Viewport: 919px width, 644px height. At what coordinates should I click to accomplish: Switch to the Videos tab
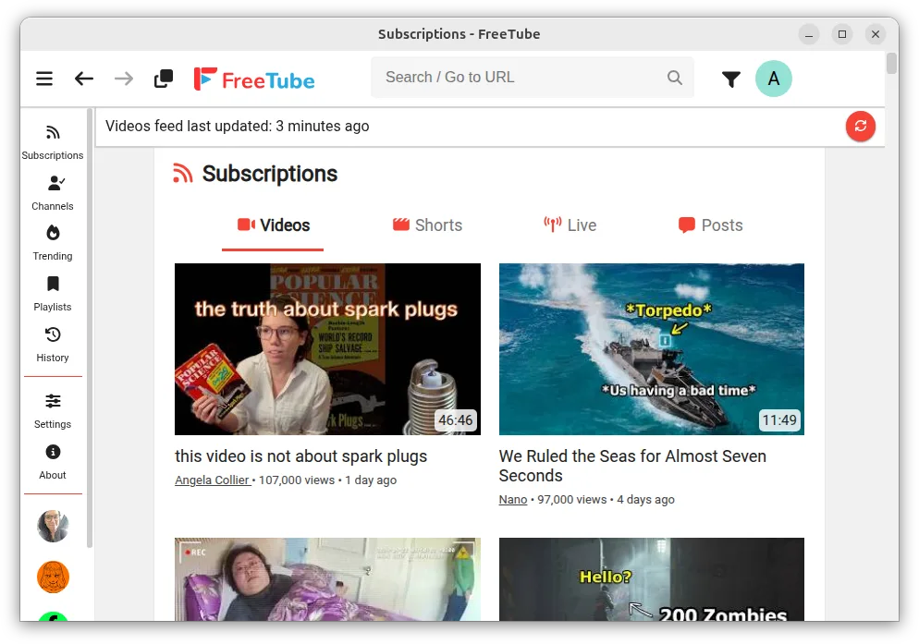pyautogui.click(x=273, y=225)
